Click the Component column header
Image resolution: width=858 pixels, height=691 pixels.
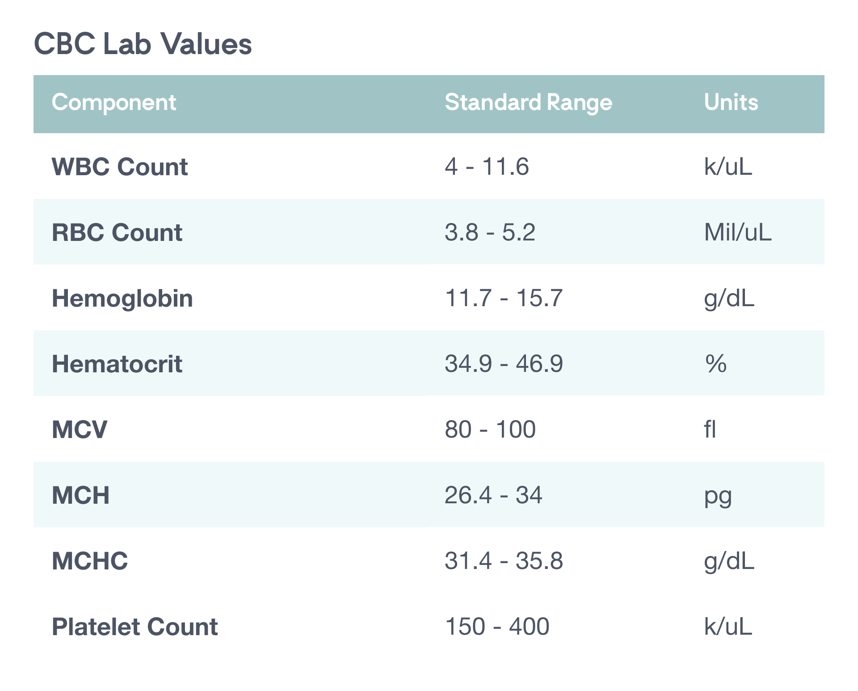tap(114, 102)
